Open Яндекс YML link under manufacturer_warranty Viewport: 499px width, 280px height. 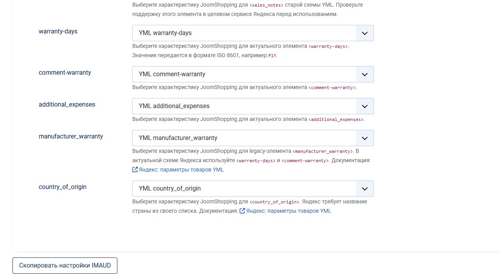[x=181, y=170]
